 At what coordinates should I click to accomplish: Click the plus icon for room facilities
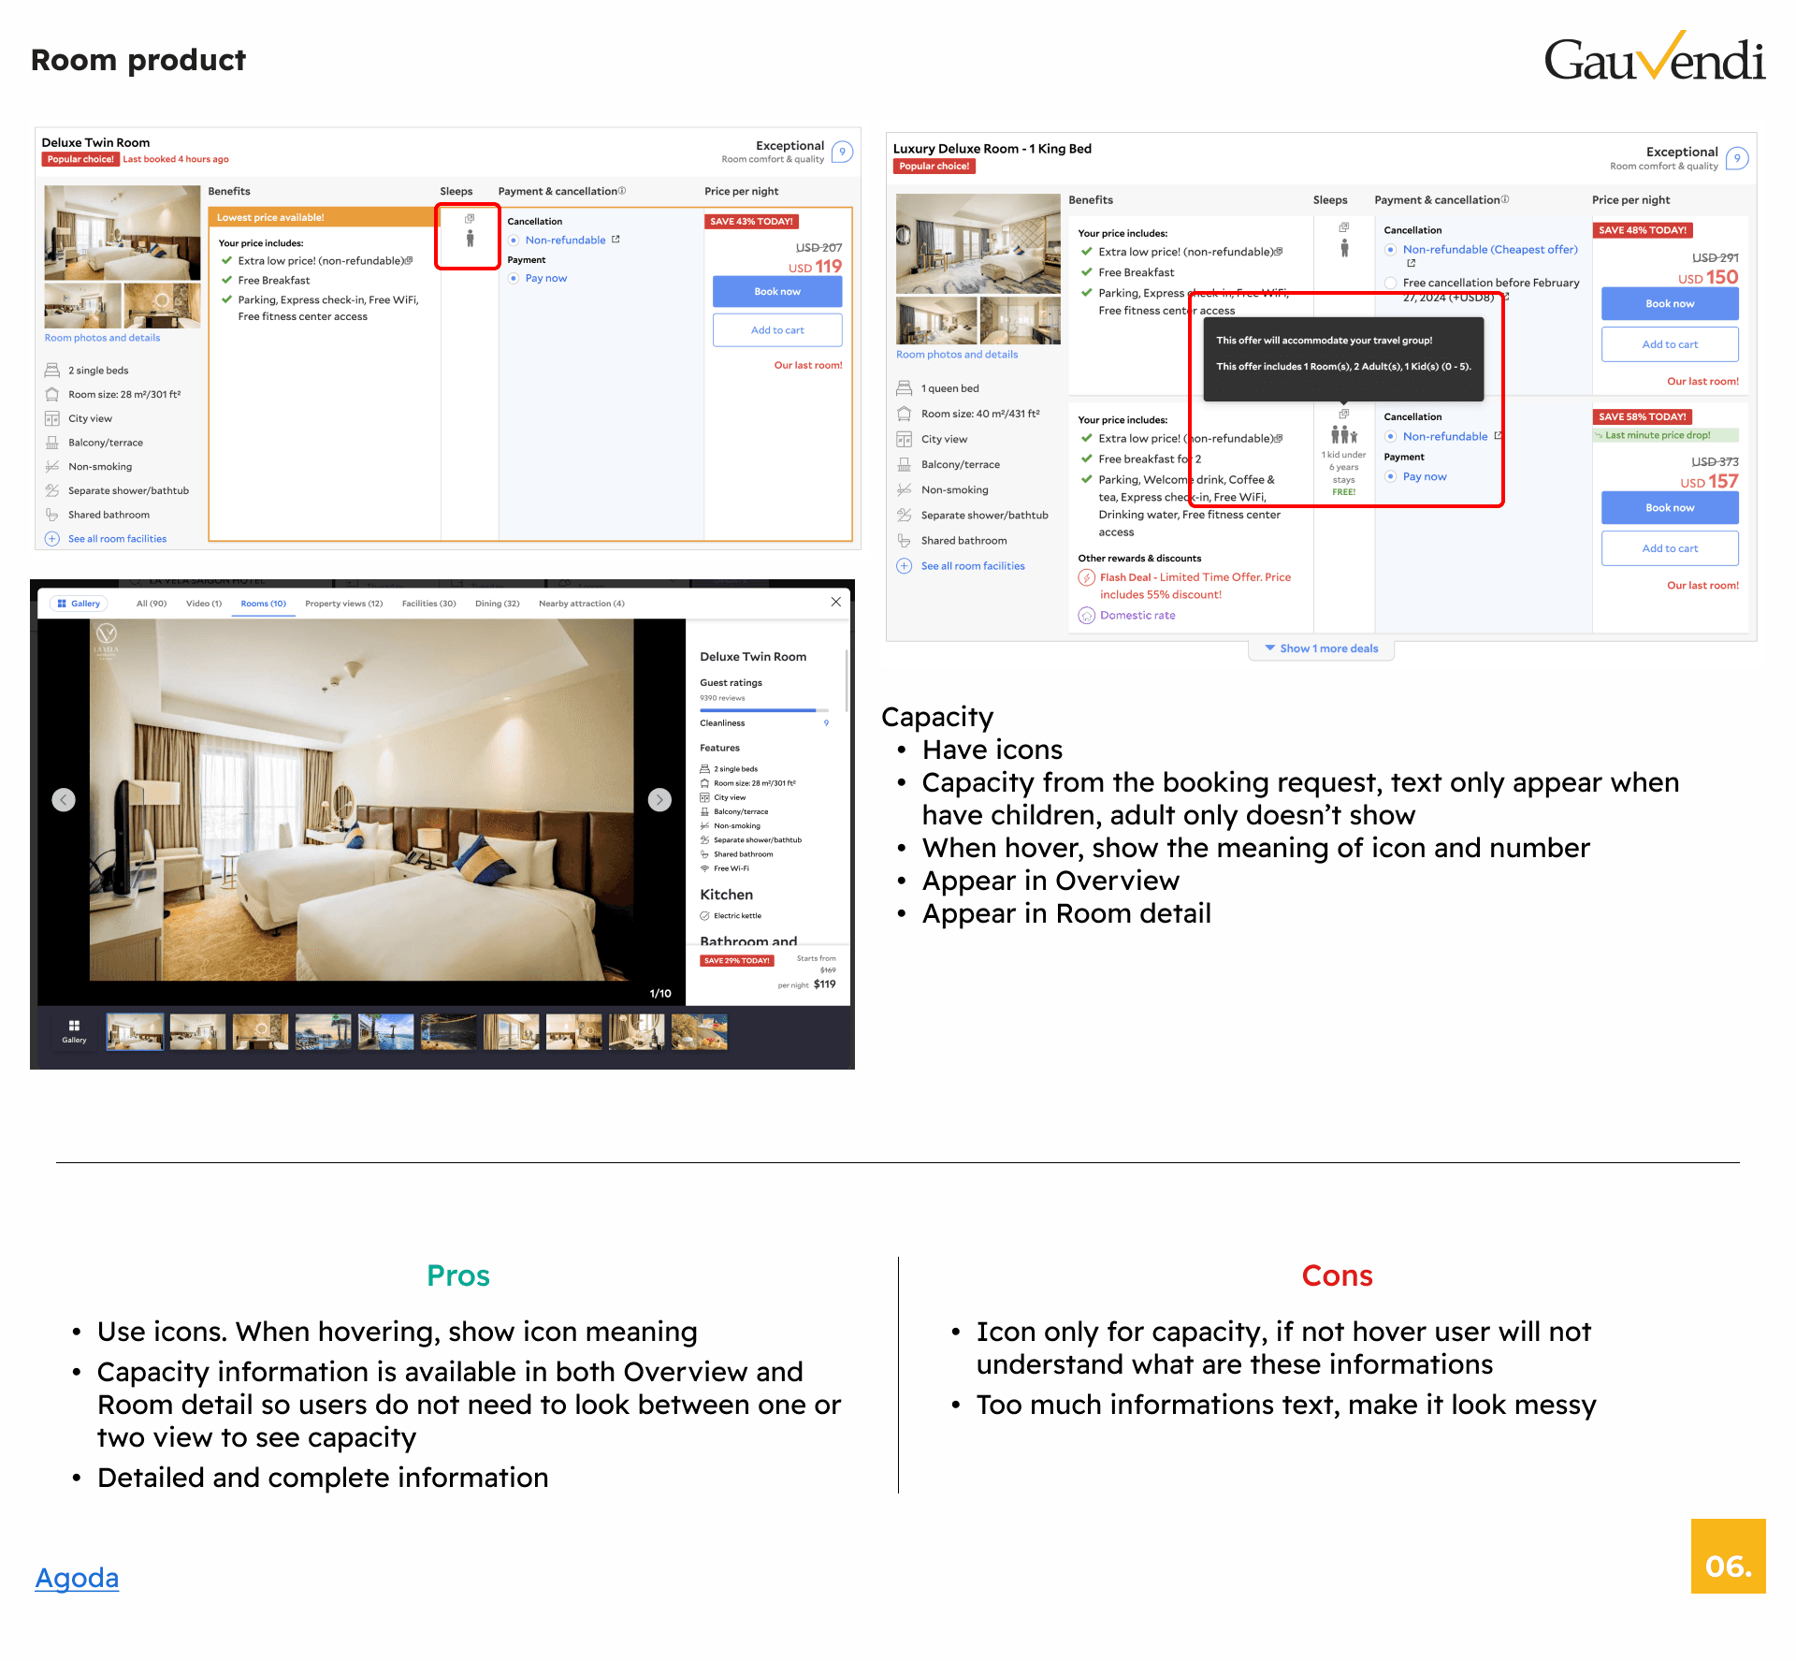52,539
